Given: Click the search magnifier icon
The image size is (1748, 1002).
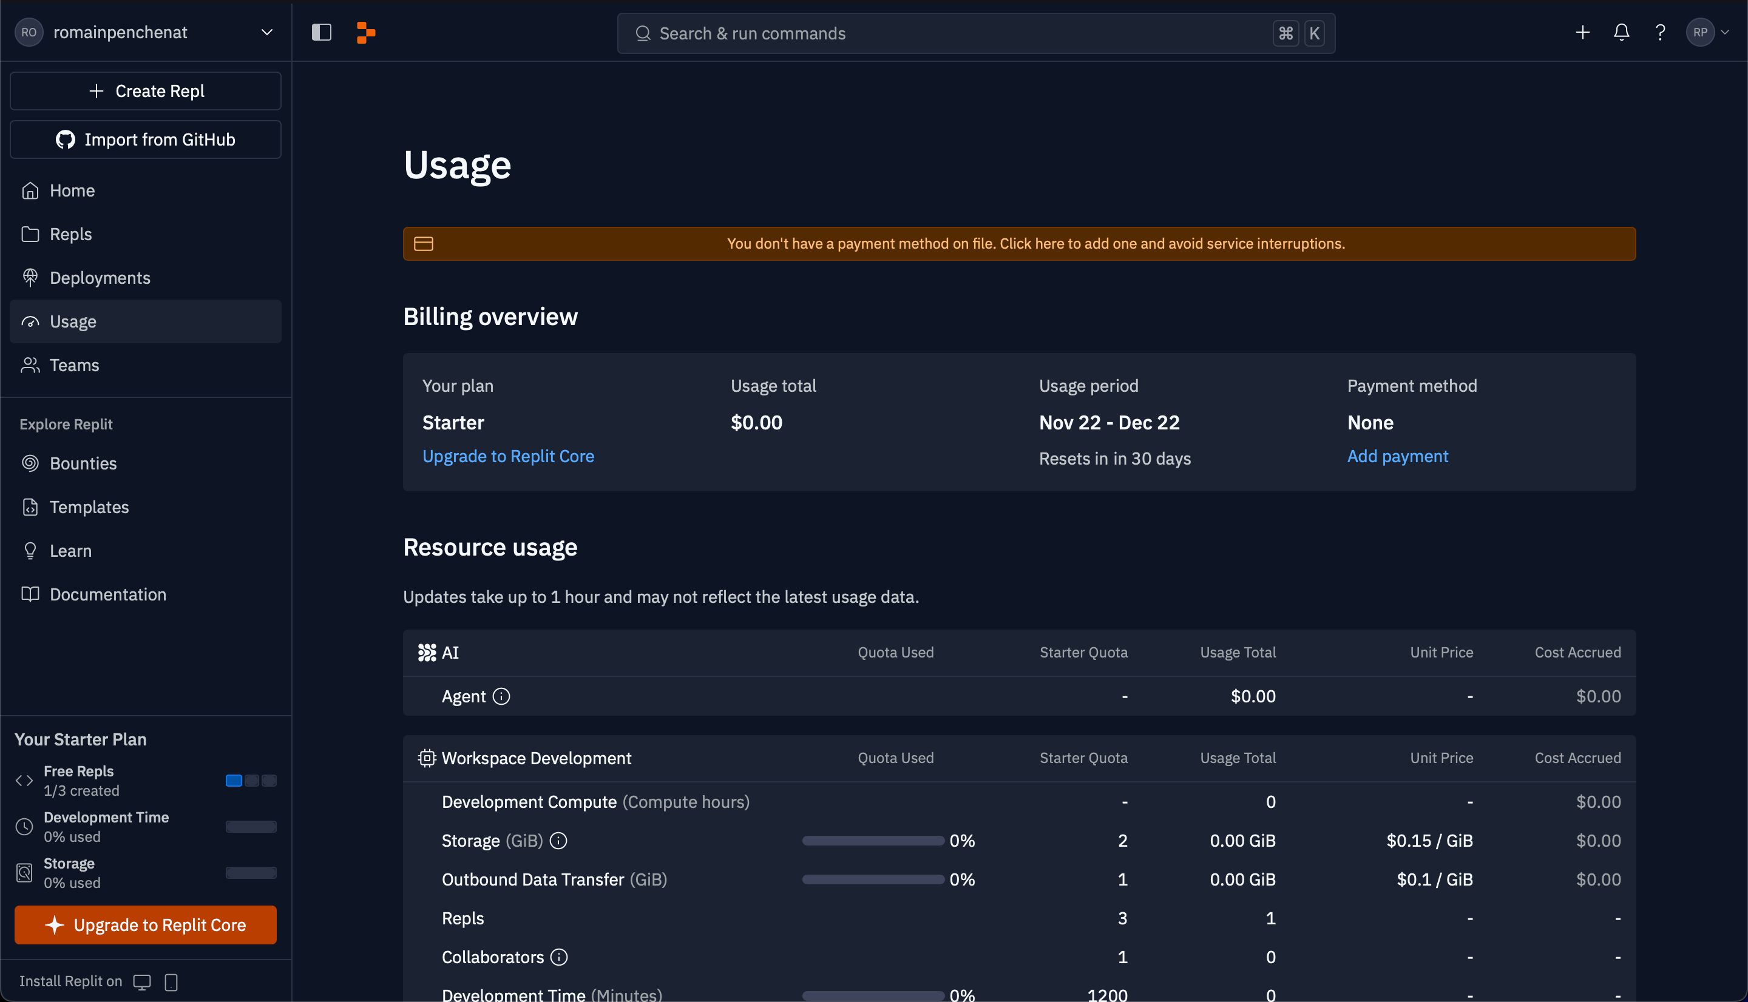Looking at the screenshot, I should point(643,33).
